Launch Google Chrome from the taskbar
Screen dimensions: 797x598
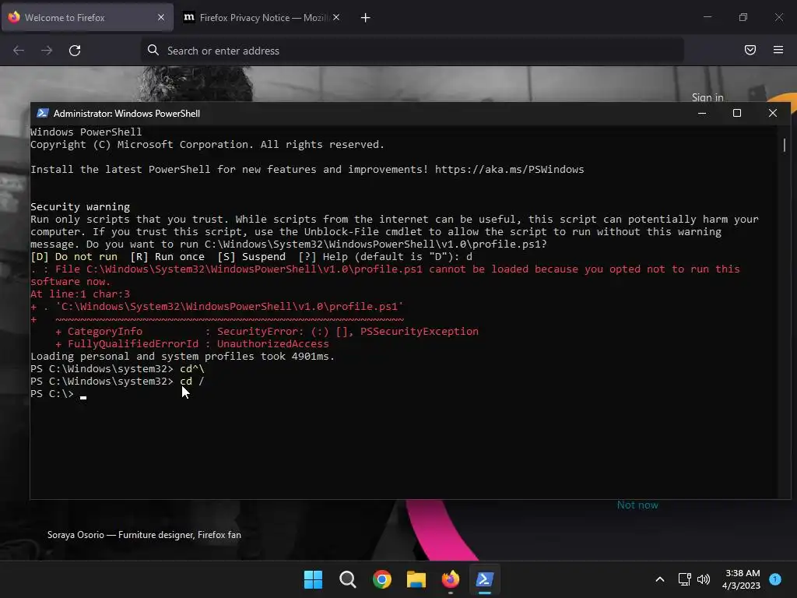pyautogui.click(x=381, y=579)
